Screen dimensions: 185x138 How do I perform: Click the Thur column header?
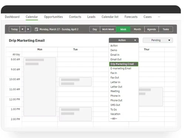pos(147,49)
